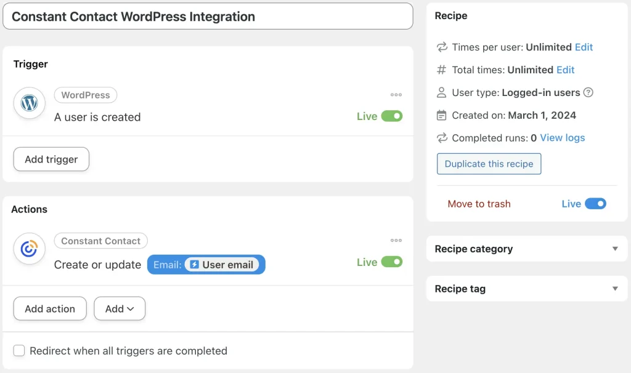Open the Add dropdown beside Add action
This screenshot has width=631, height=373.
point(120,308)
